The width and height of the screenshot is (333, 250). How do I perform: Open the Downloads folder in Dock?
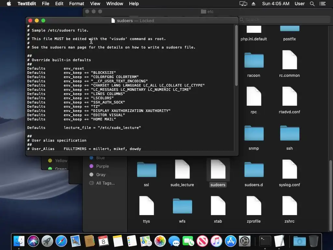pyautogui.click(x=300, y=241)
